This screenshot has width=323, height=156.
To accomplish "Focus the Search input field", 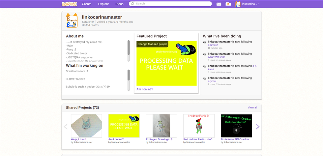I will [173, 4].
